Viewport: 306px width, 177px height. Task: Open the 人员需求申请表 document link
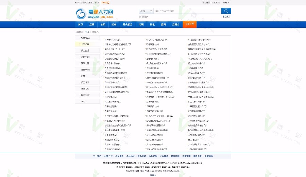point(113,63)
